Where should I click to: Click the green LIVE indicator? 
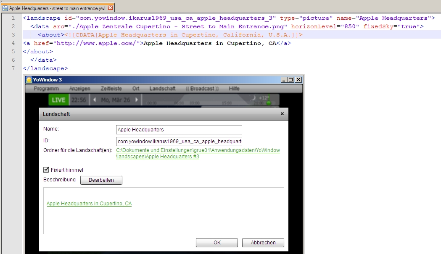(x=58, y=100)
